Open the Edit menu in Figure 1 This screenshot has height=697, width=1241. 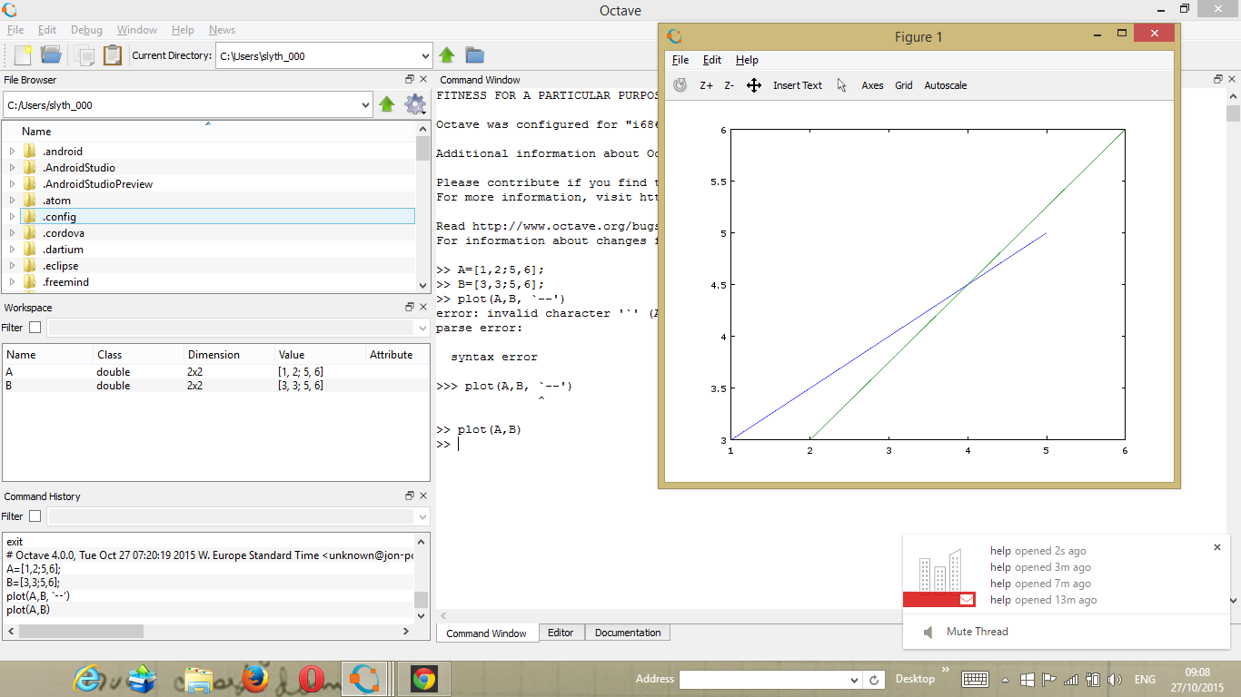tap(712, 60)
